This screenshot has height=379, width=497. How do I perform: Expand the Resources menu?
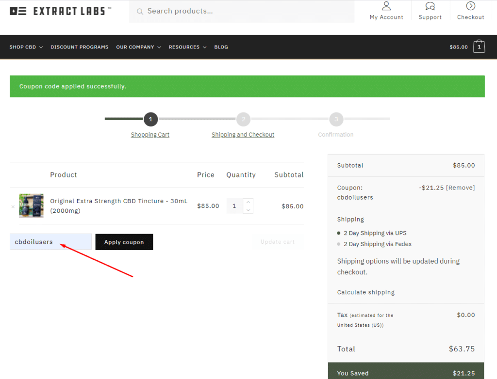[x=187, y=47]
